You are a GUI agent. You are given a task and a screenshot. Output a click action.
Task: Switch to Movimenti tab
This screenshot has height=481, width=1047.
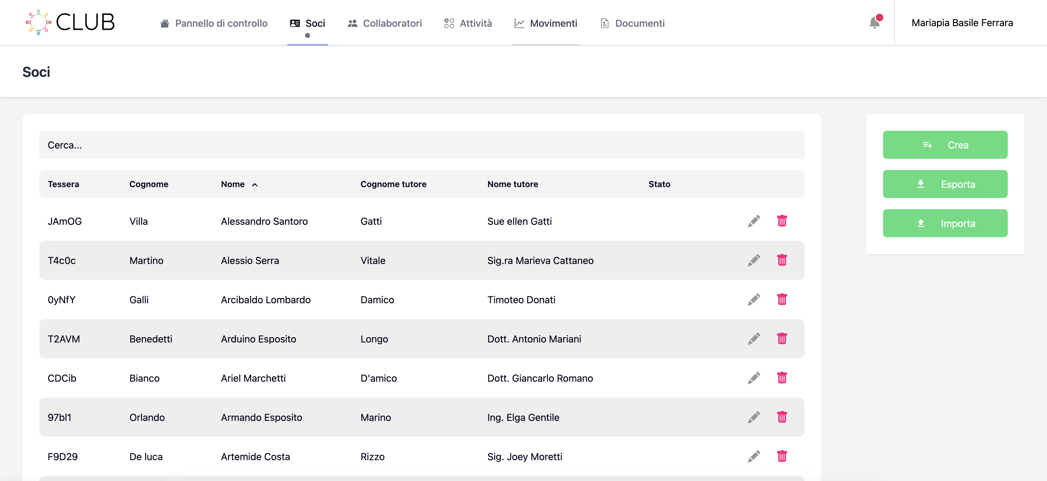tap(546, 23)
